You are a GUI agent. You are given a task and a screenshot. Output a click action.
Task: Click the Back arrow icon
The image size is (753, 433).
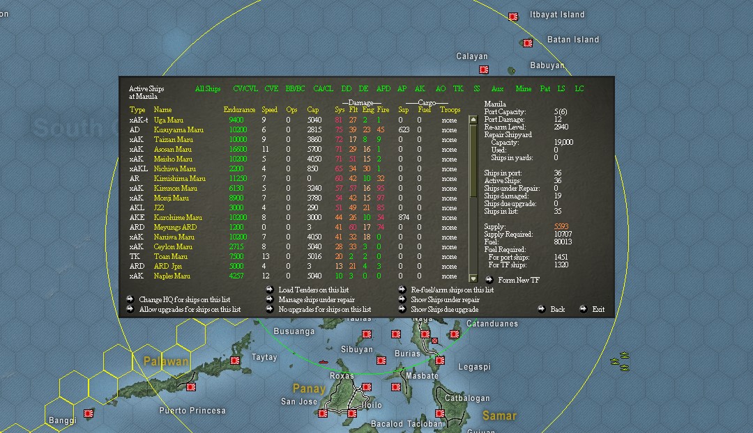point(542,309)
